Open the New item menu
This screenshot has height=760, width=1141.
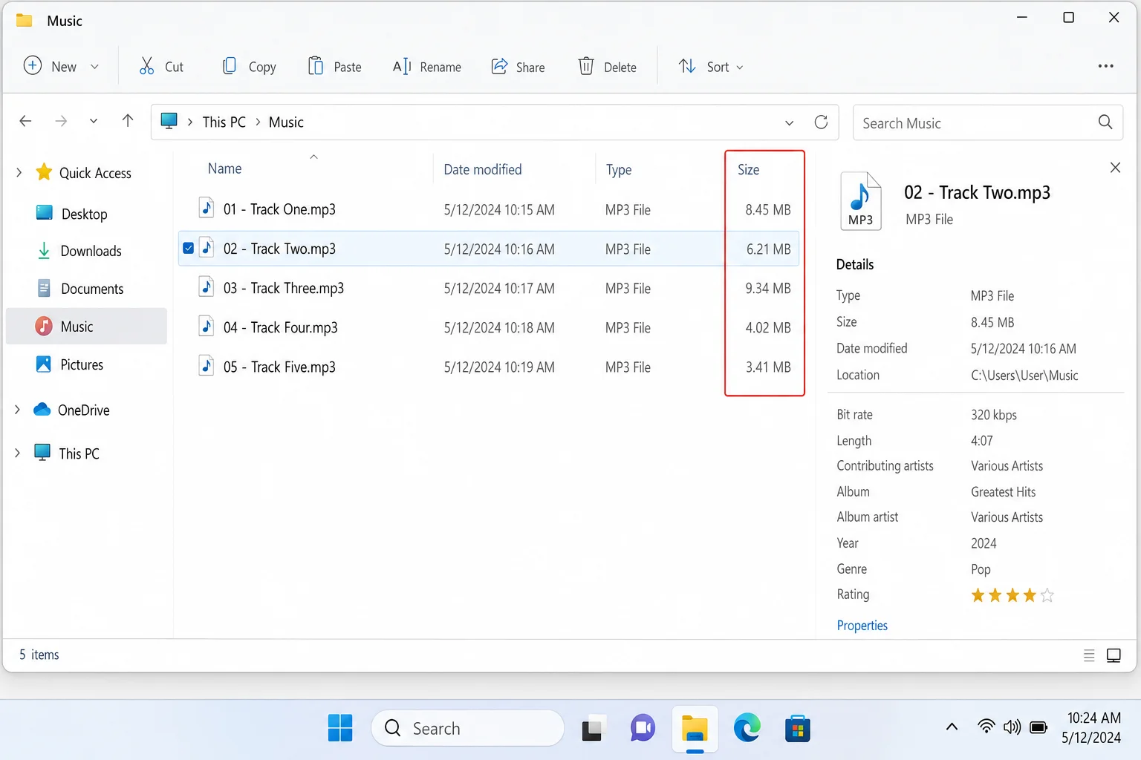click(61, 66)
